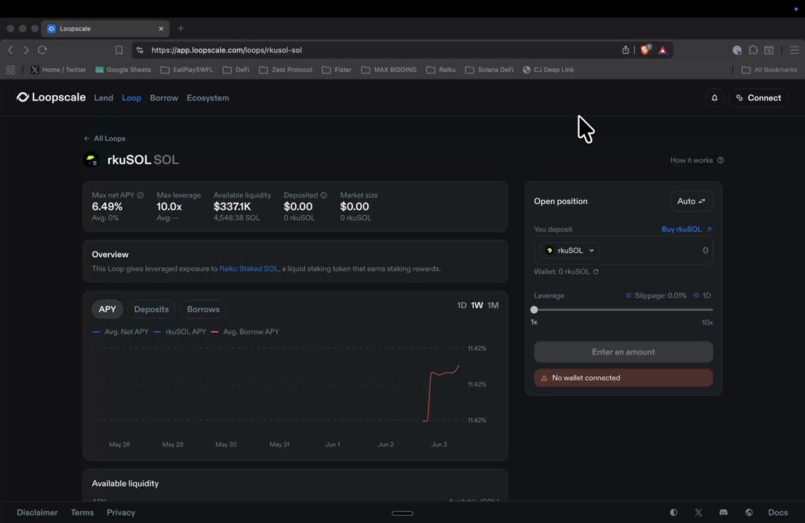This screenshot has width=805, height=523.
Task: Open a new browser tab
Action: pyautogui.click(x=181, y=28)
